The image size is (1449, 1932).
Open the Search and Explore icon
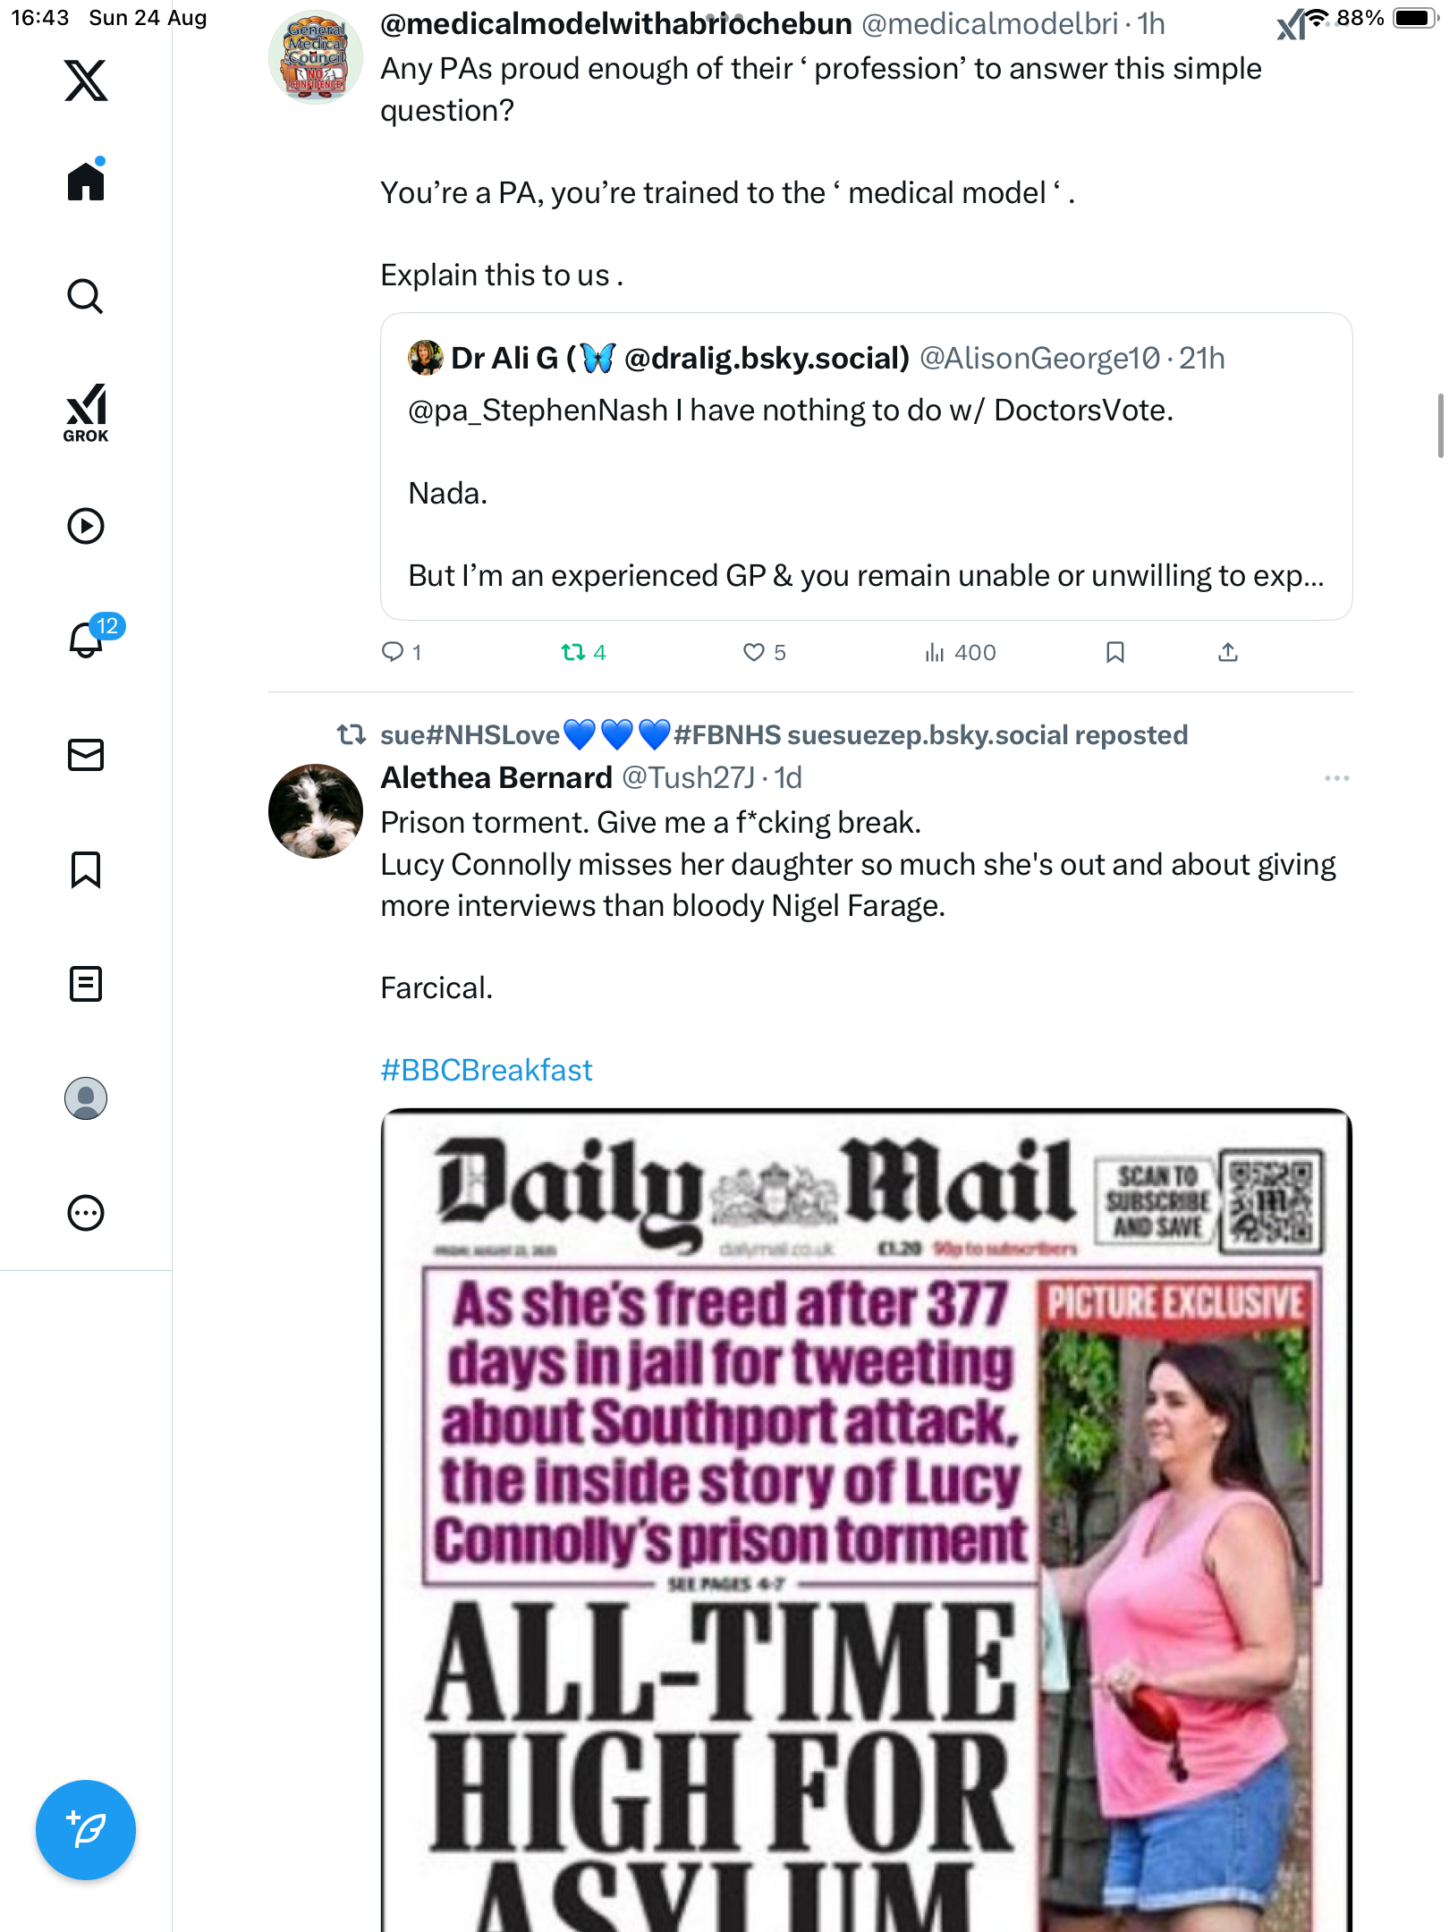(x=86, y=296)
